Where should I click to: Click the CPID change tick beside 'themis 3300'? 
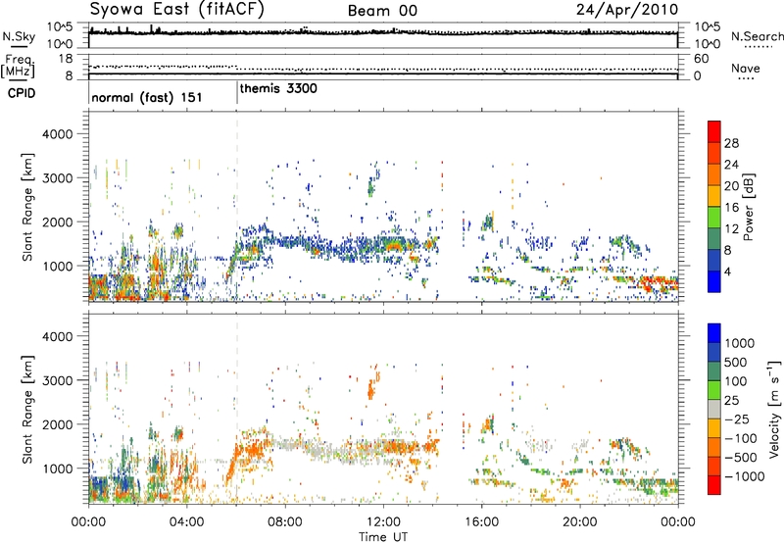(237, 93)
